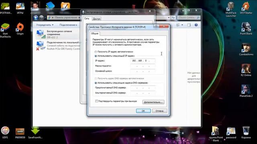Launch PlanetSide 2 desktop shortcut

click(x=246, y=91)
